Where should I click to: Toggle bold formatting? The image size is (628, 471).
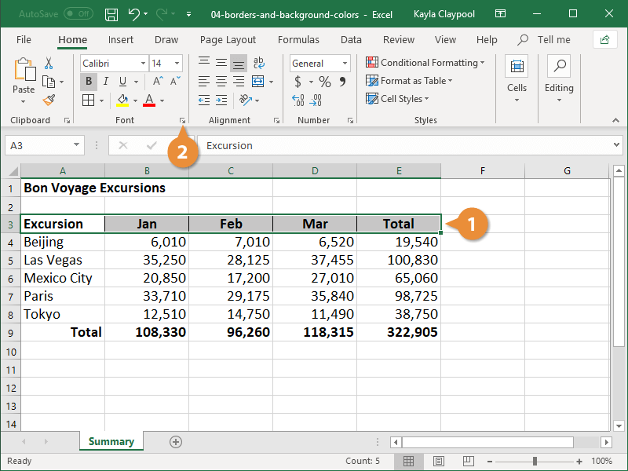coord(89,80)
